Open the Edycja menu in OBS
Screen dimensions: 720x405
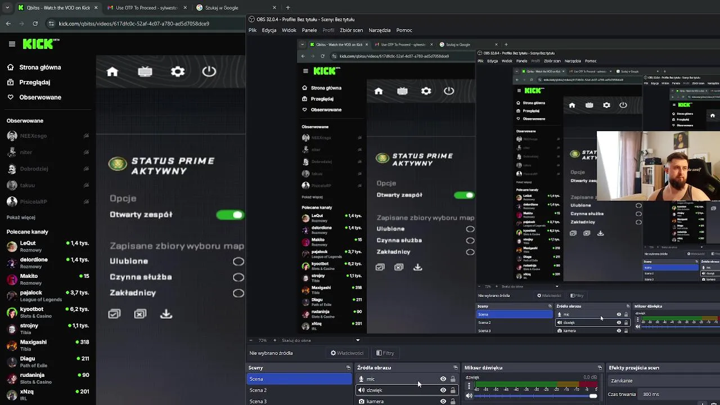coord(269,30)
